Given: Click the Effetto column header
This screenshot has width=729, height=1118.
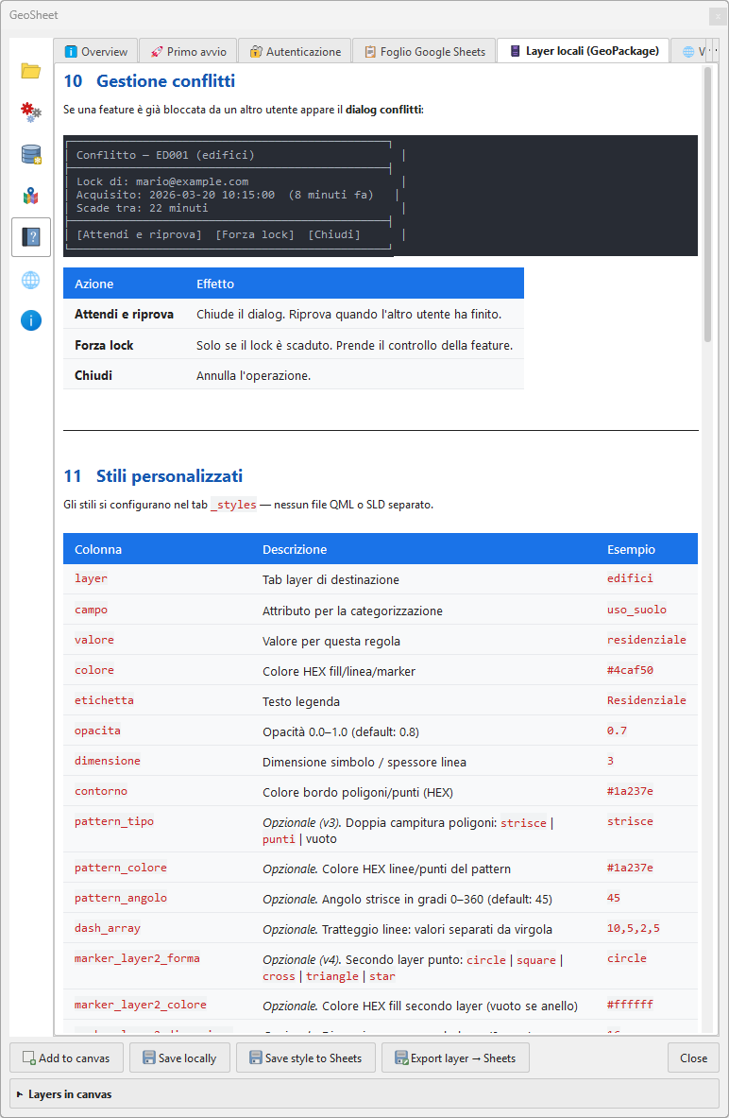Looking at the screenshot, I should pyautogui.click(x=215, y=284).
